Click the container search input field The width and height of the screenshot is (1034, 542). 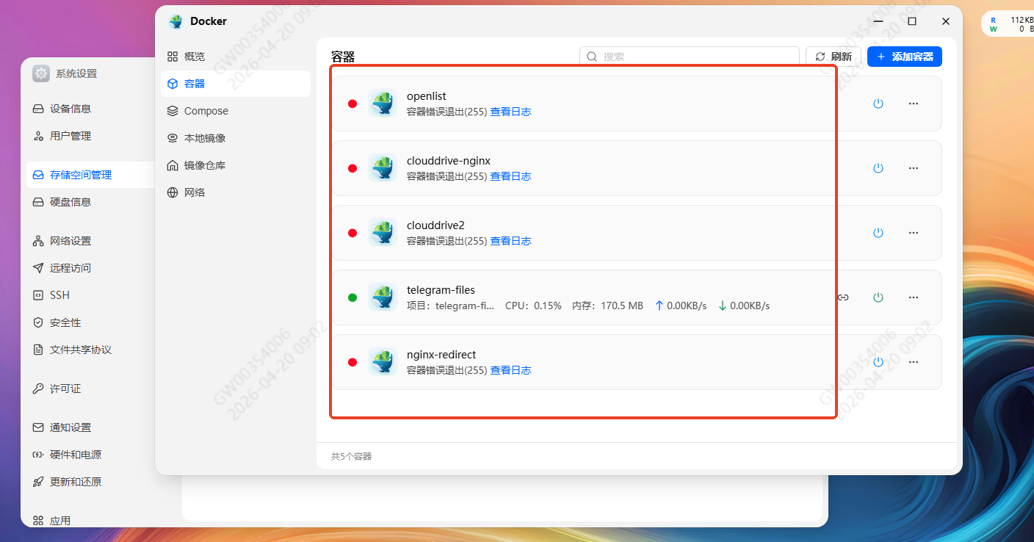tap(689, 57)
